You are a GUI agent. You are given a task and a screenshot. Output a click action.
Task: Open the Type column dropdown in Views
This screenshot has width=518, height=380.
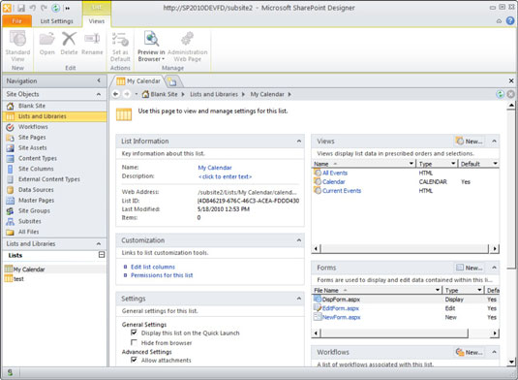coord(453,164)
